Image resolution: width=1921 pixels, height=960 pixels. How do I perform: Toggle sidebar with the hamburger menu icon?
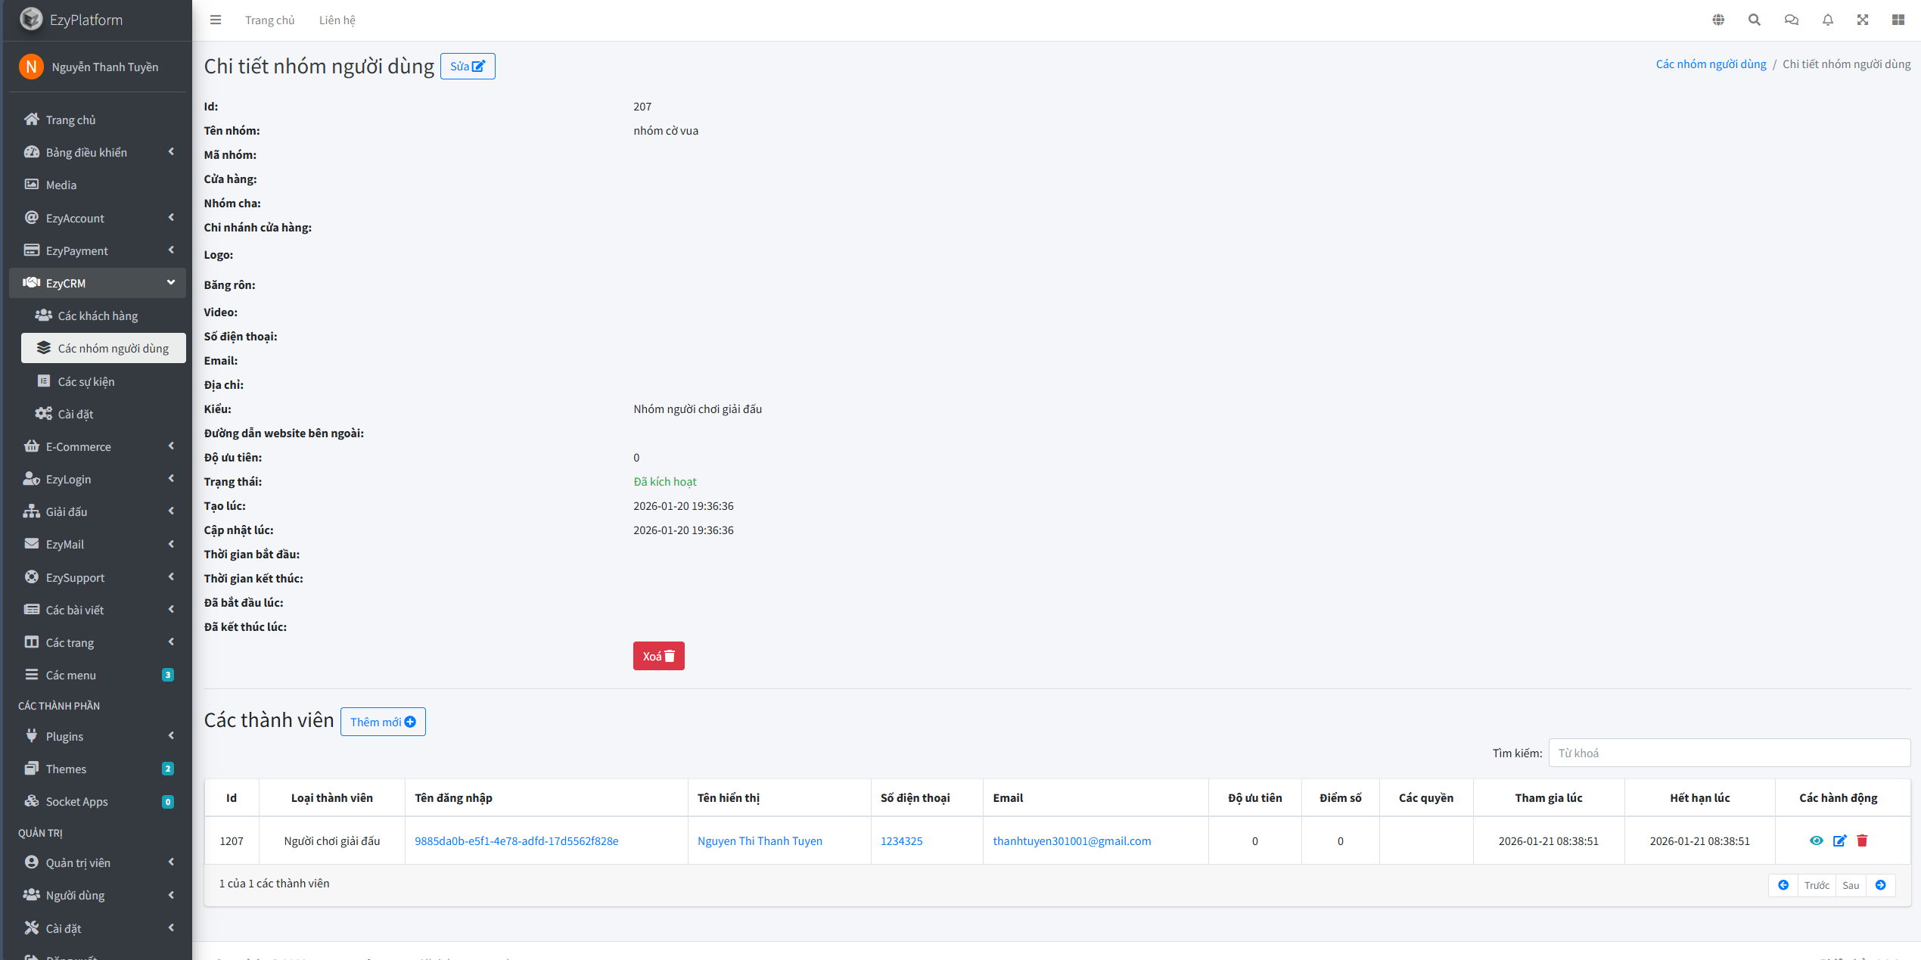pyautogui.click(x=216, y=20)
